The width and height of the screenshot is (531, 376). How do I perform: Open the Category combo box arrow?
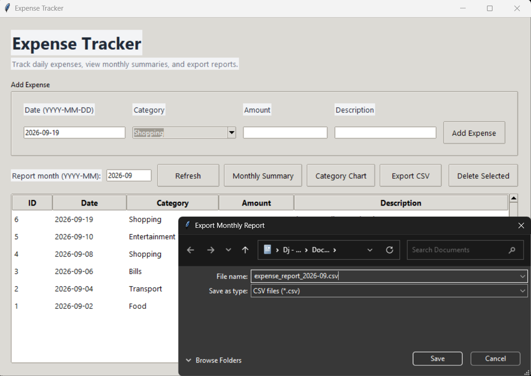pyautogui.click(x=232, y=133)
